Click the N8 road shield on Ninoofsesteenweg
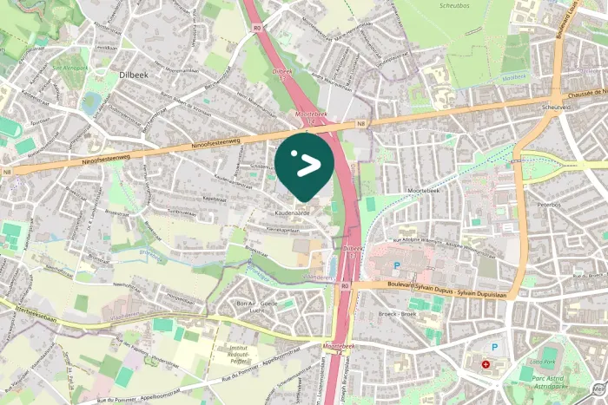This screenshot has width=608, height=405. tap(361, 124)
